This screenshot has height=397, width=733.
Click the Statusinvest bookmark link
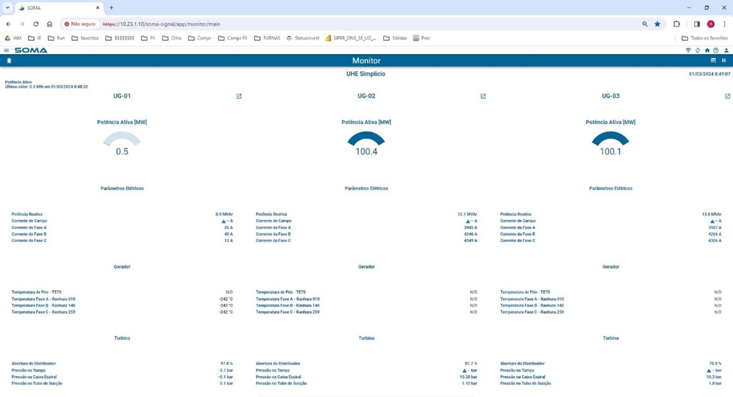pos(303,38)
